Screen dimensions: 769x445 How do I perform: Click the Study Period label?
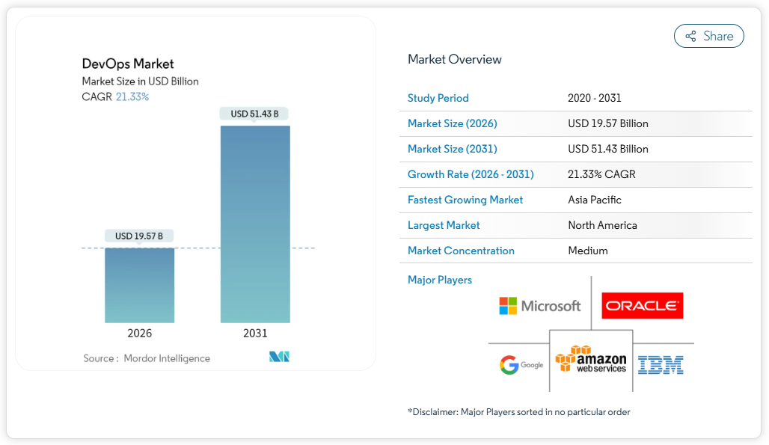438,98
